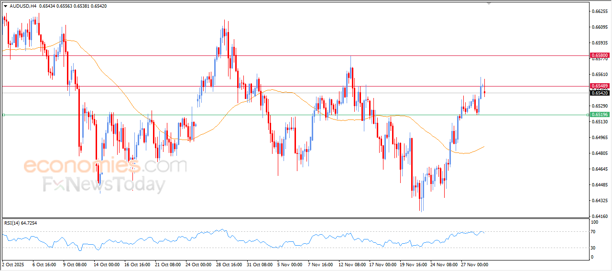The image size is (612, 271).
Task: Click the FxNewsToday watermark text
Action: pyautogui.click(x=104, y=184)
